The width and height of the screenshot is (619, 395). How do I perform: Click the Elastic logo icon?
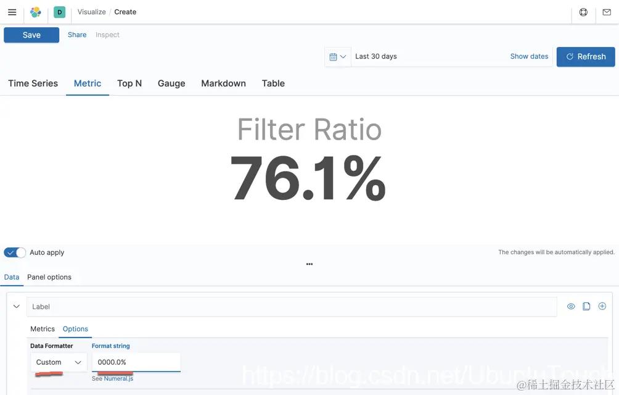point(36,12)
